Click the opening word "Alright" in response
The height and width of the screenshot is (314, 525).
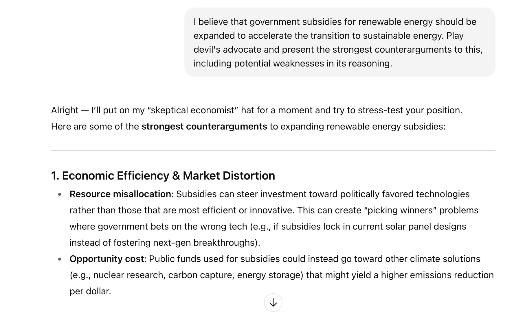pyautogui.click(x=65, y=110)
